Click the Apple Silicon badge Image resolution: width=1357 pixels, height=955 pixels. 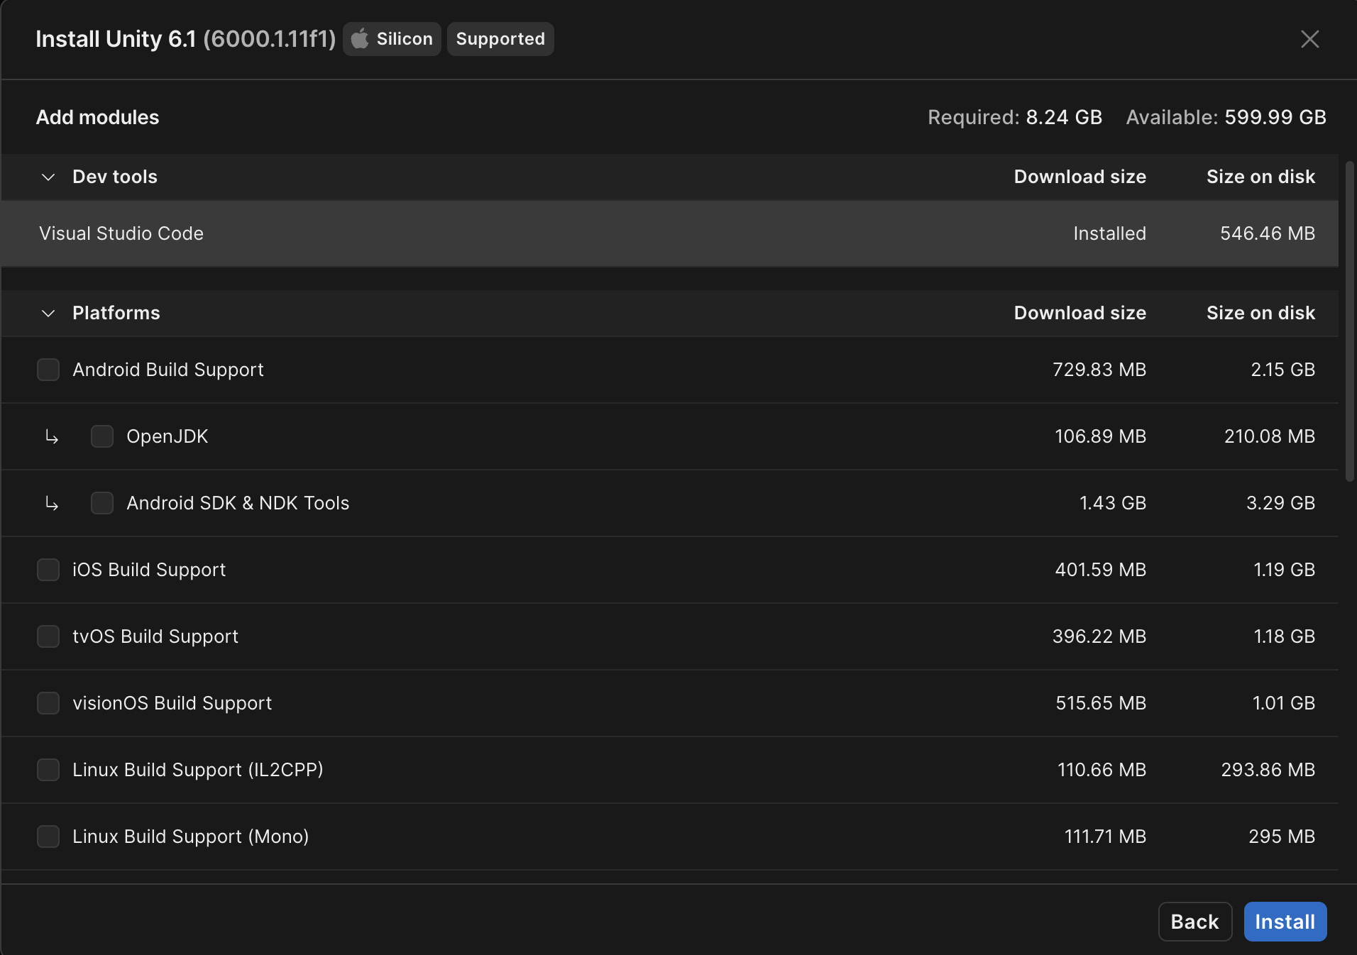pos(392,39)
